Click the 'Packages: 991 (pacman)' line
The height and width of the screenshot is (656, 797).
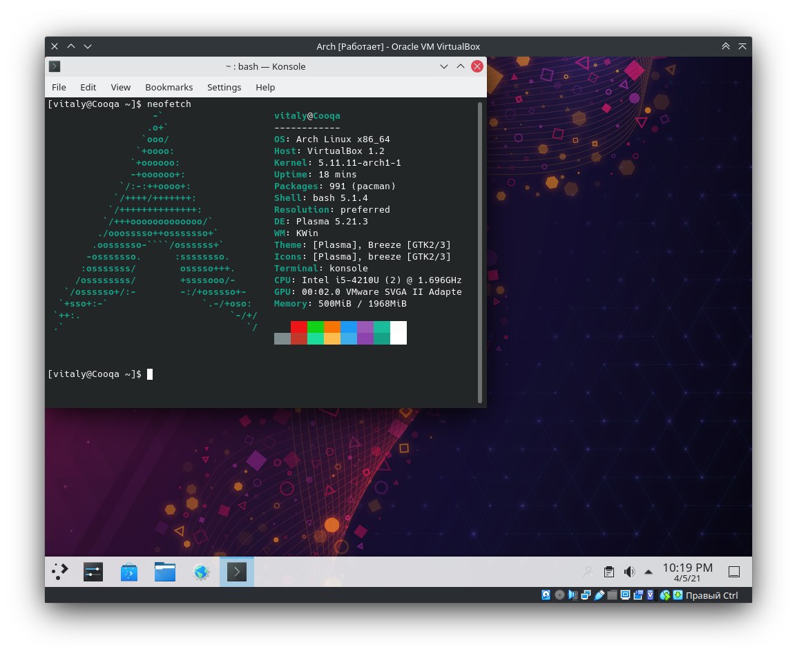334,186
